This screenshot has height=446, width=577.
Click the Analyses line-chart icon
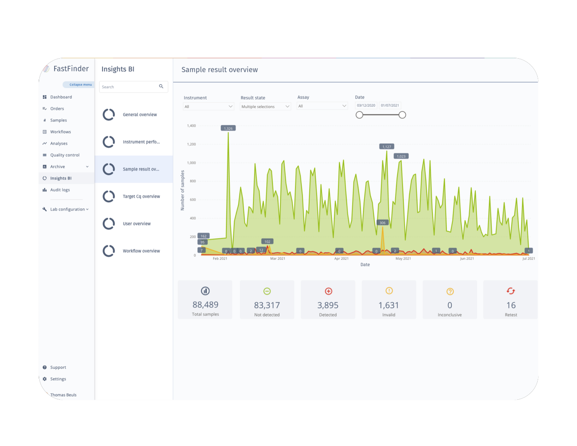coord(45,143)
